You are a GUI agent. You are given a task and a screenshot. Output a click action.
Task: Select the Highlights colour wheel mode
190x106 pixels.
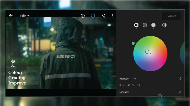click(153, 25)
